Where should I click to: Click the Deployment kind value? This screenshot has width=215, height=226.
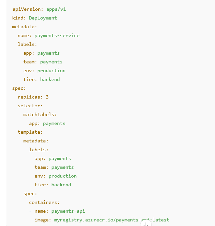43,18
